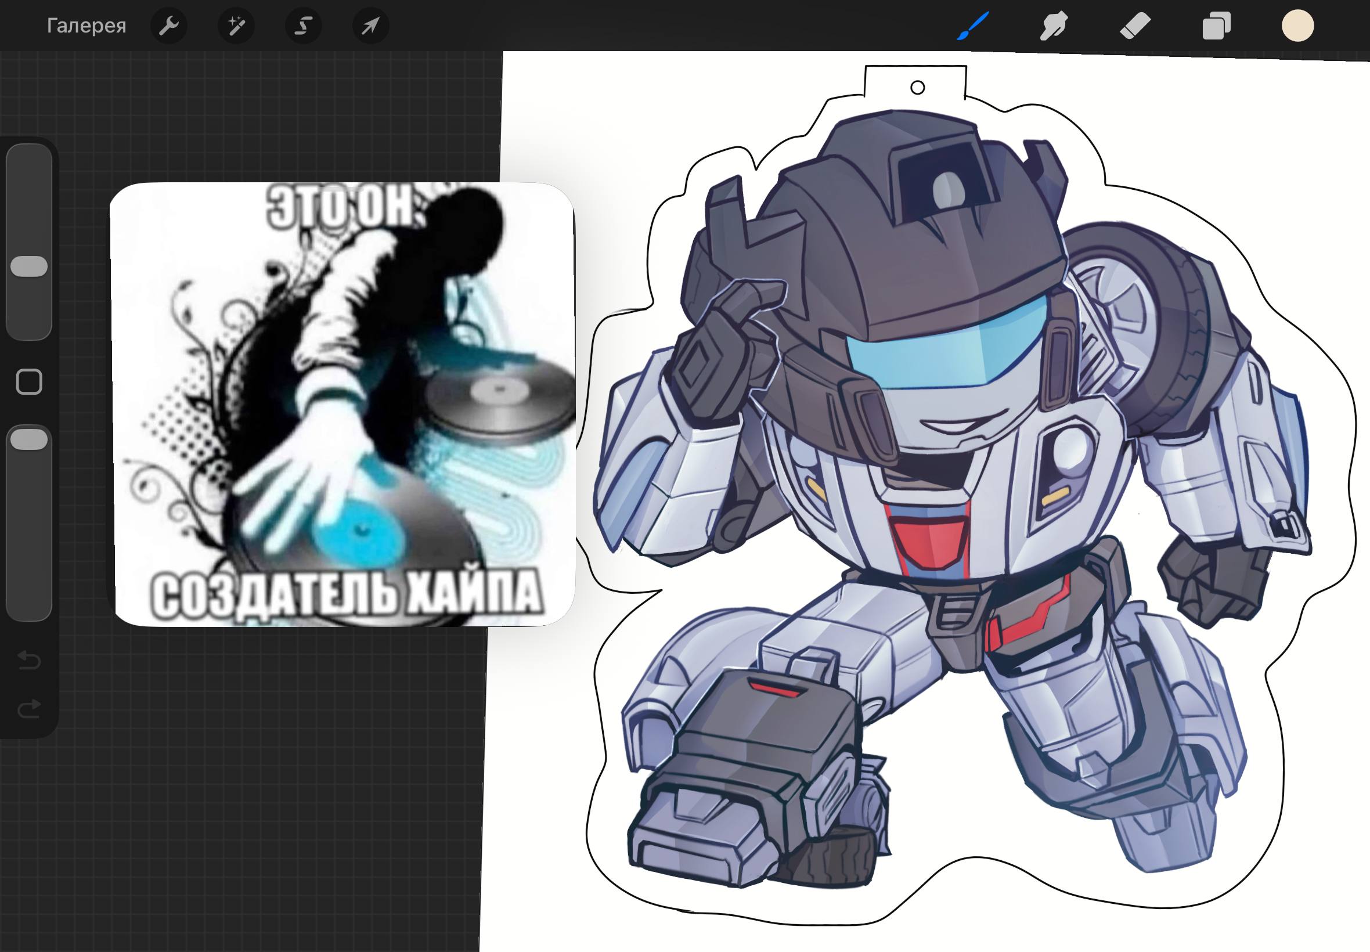
Task: Tap the floating DJ reference image
Action: point(342,405)
